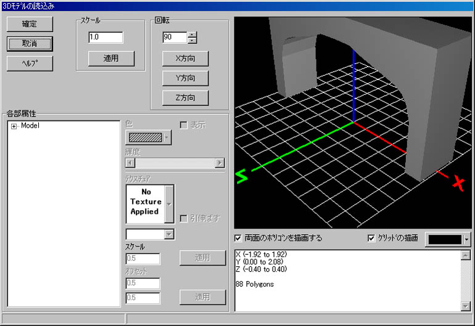This screenshot has width=475, height=326.
Task: Click scroll up arrow in info box
Action: (465, 255)
